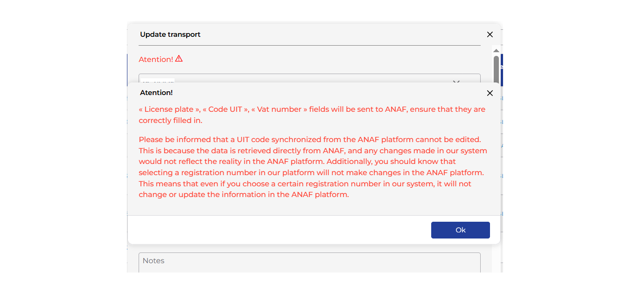Click the Update transport title

[x=170, y=34]
